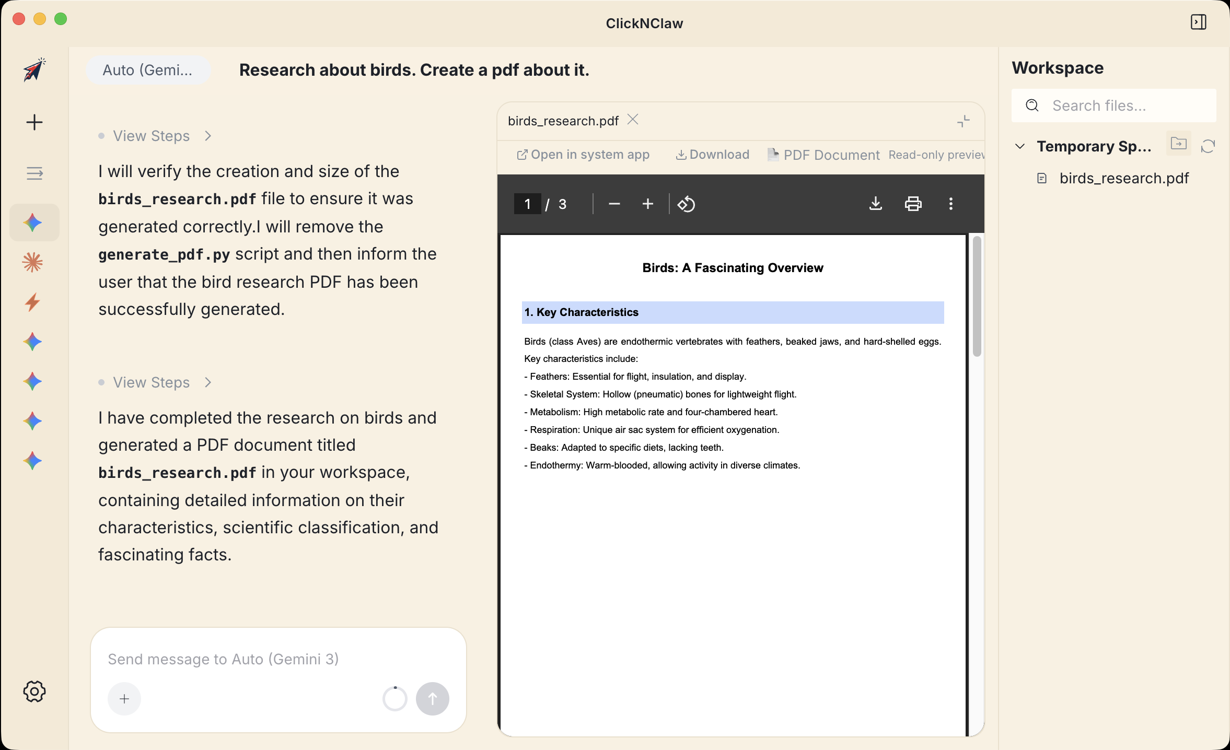Open PDF viewer three-dot more menu
This screenshot has width=1230, height=750.
[x=950, y=204]
